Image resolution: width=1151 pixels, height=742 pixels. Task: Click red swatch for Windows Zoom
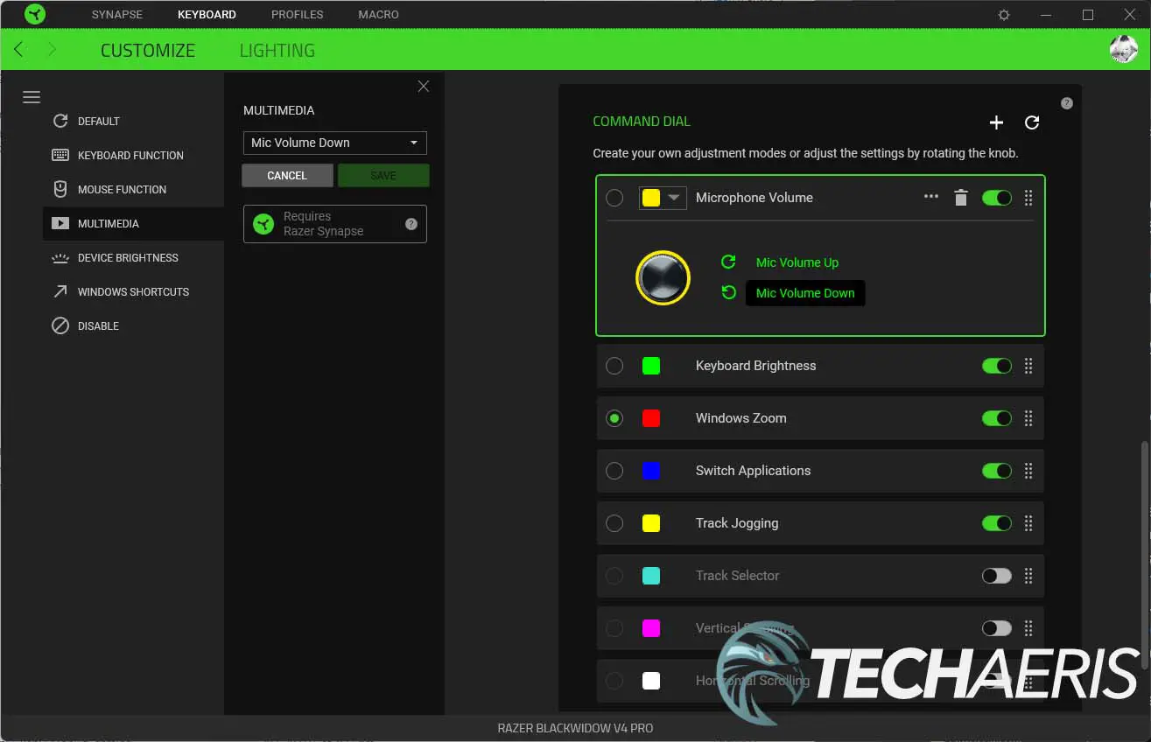(651, 418)
